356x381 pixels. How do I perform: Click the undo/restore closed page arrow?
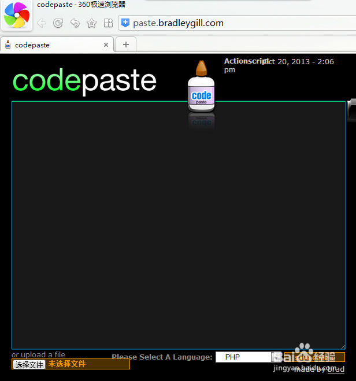75,23
